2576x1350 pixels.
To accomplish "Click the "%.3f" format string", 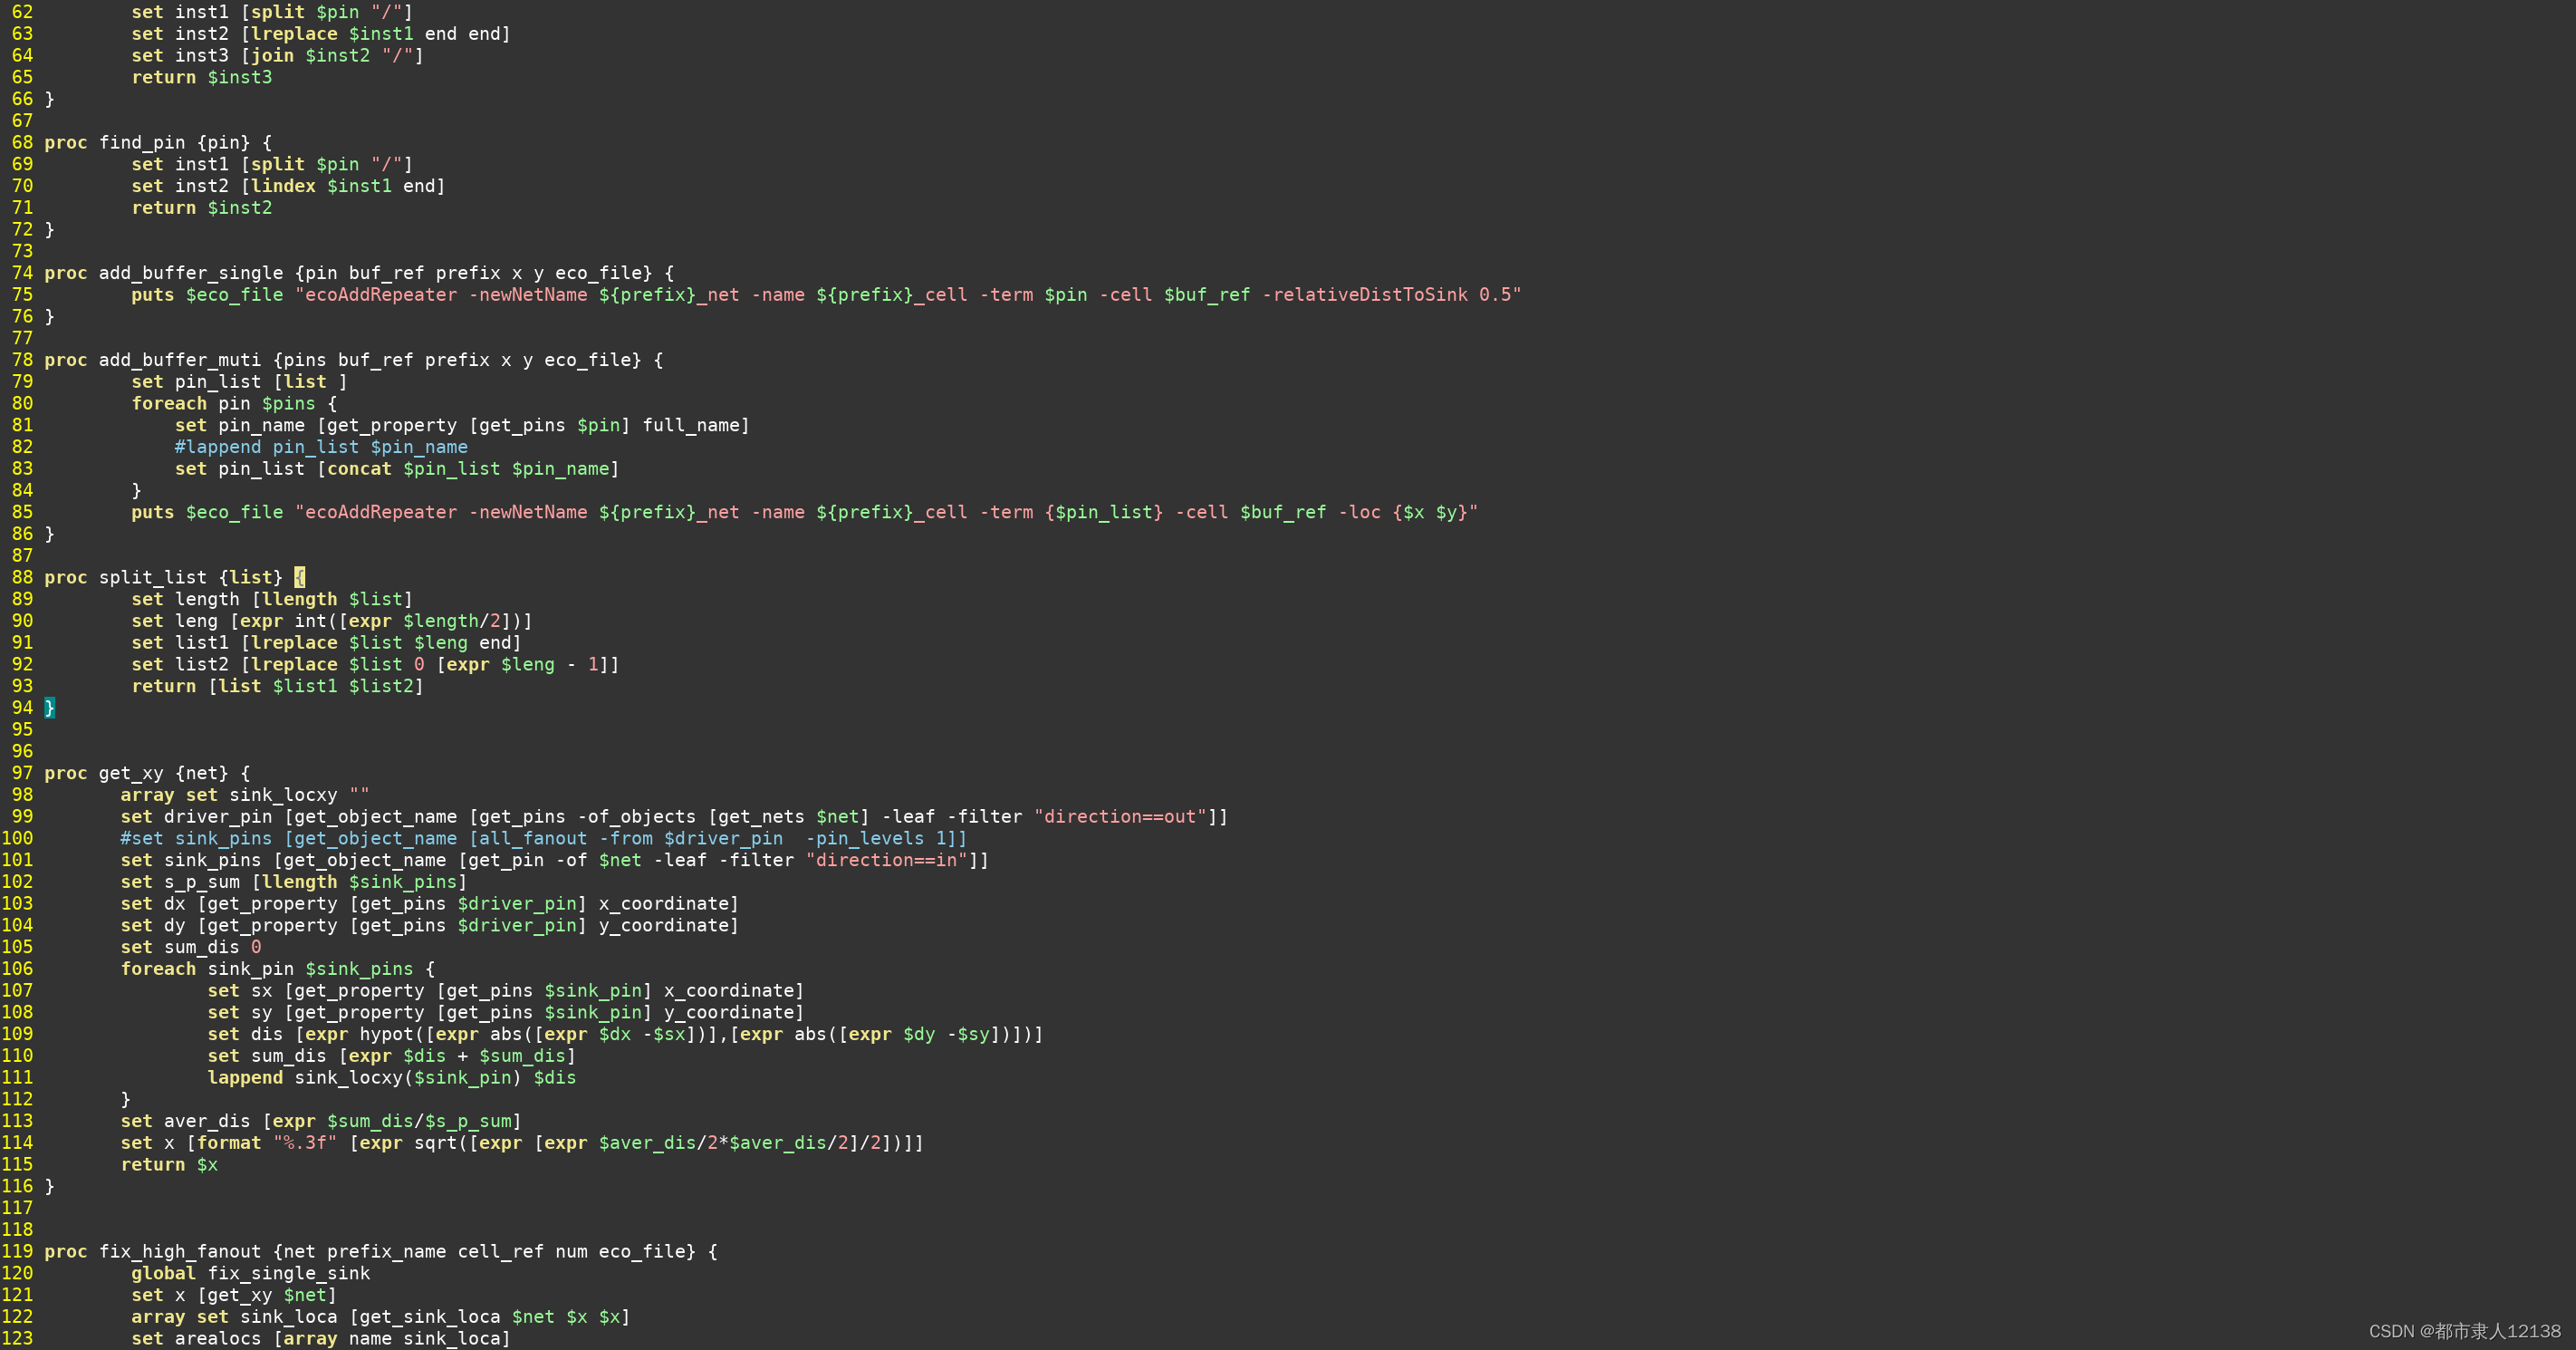I will (x=305, y=1143).
